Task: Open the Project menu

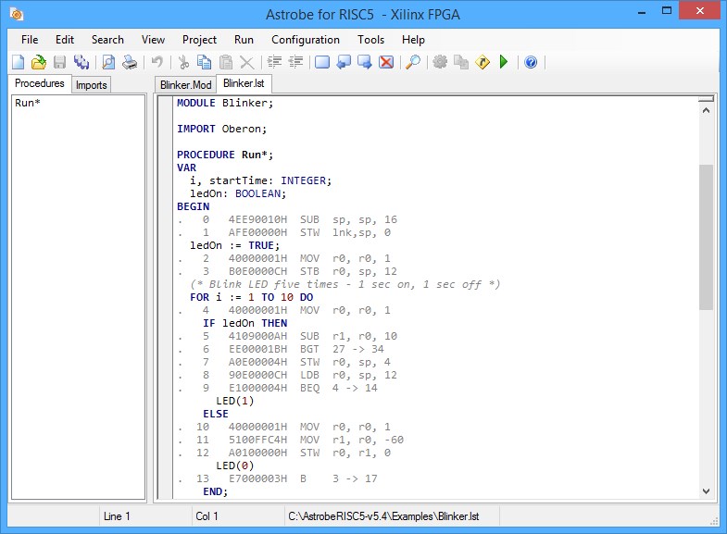Action: coord(199,40)
